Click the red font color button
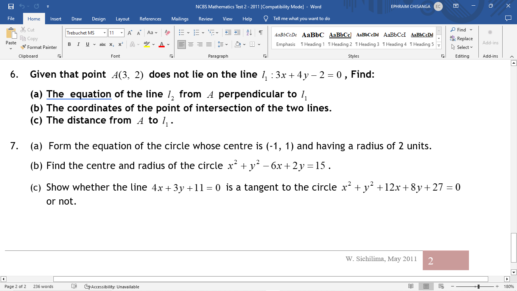Viewport: 517px width, 291px height. [162, 44]
